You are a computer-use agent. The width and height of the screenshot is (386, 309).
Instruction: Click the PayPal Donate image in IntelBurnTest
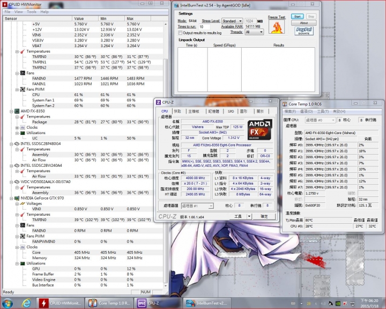pyautogui.click(x=304, y=31)
